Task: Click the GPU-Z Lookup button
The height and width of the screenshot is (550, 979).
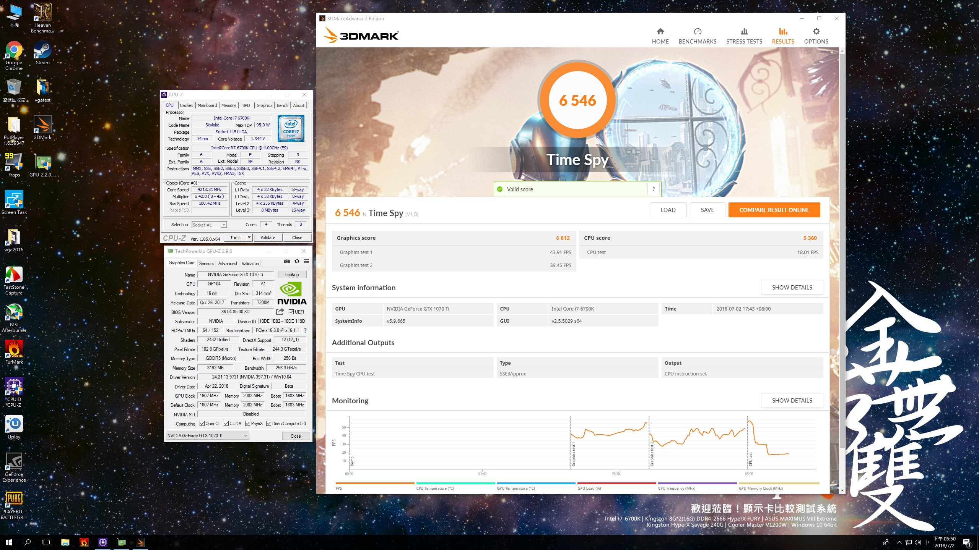Action: tap(292, 274)
